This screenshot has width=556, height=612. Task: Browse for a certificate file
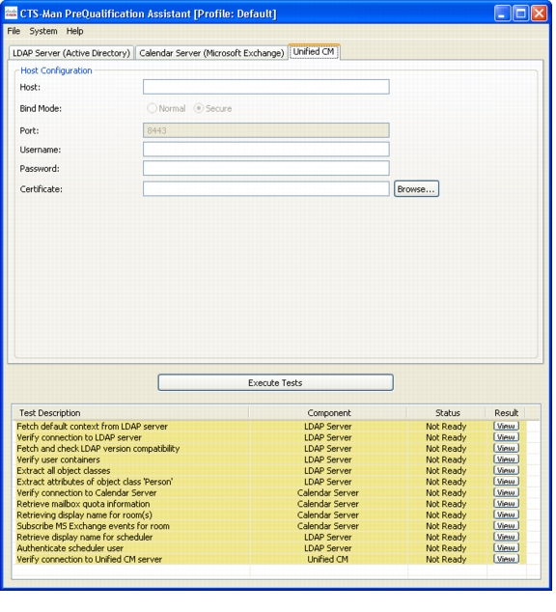point(416,189)
